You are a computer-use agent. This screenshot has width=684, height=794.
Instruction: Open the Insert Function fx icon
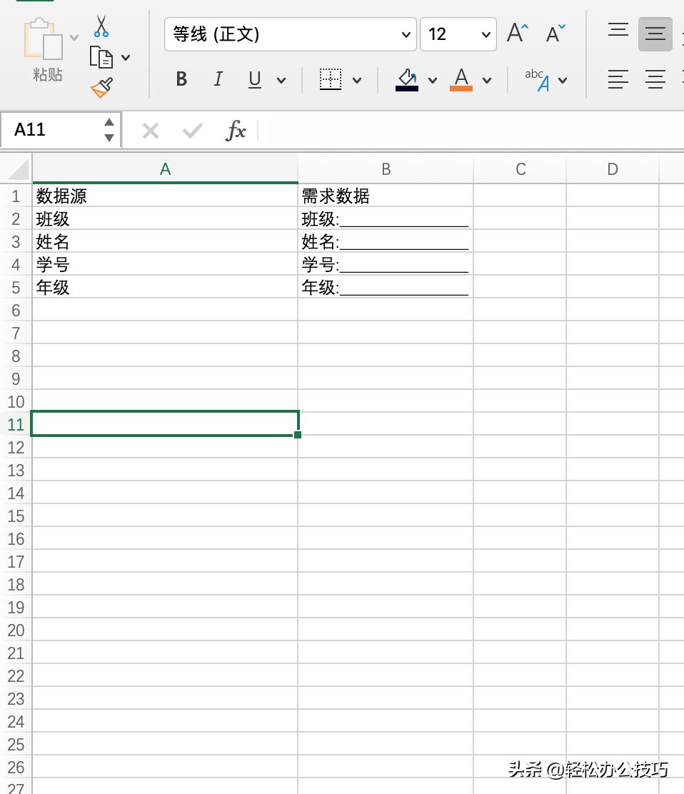click(x=236, y=130)
